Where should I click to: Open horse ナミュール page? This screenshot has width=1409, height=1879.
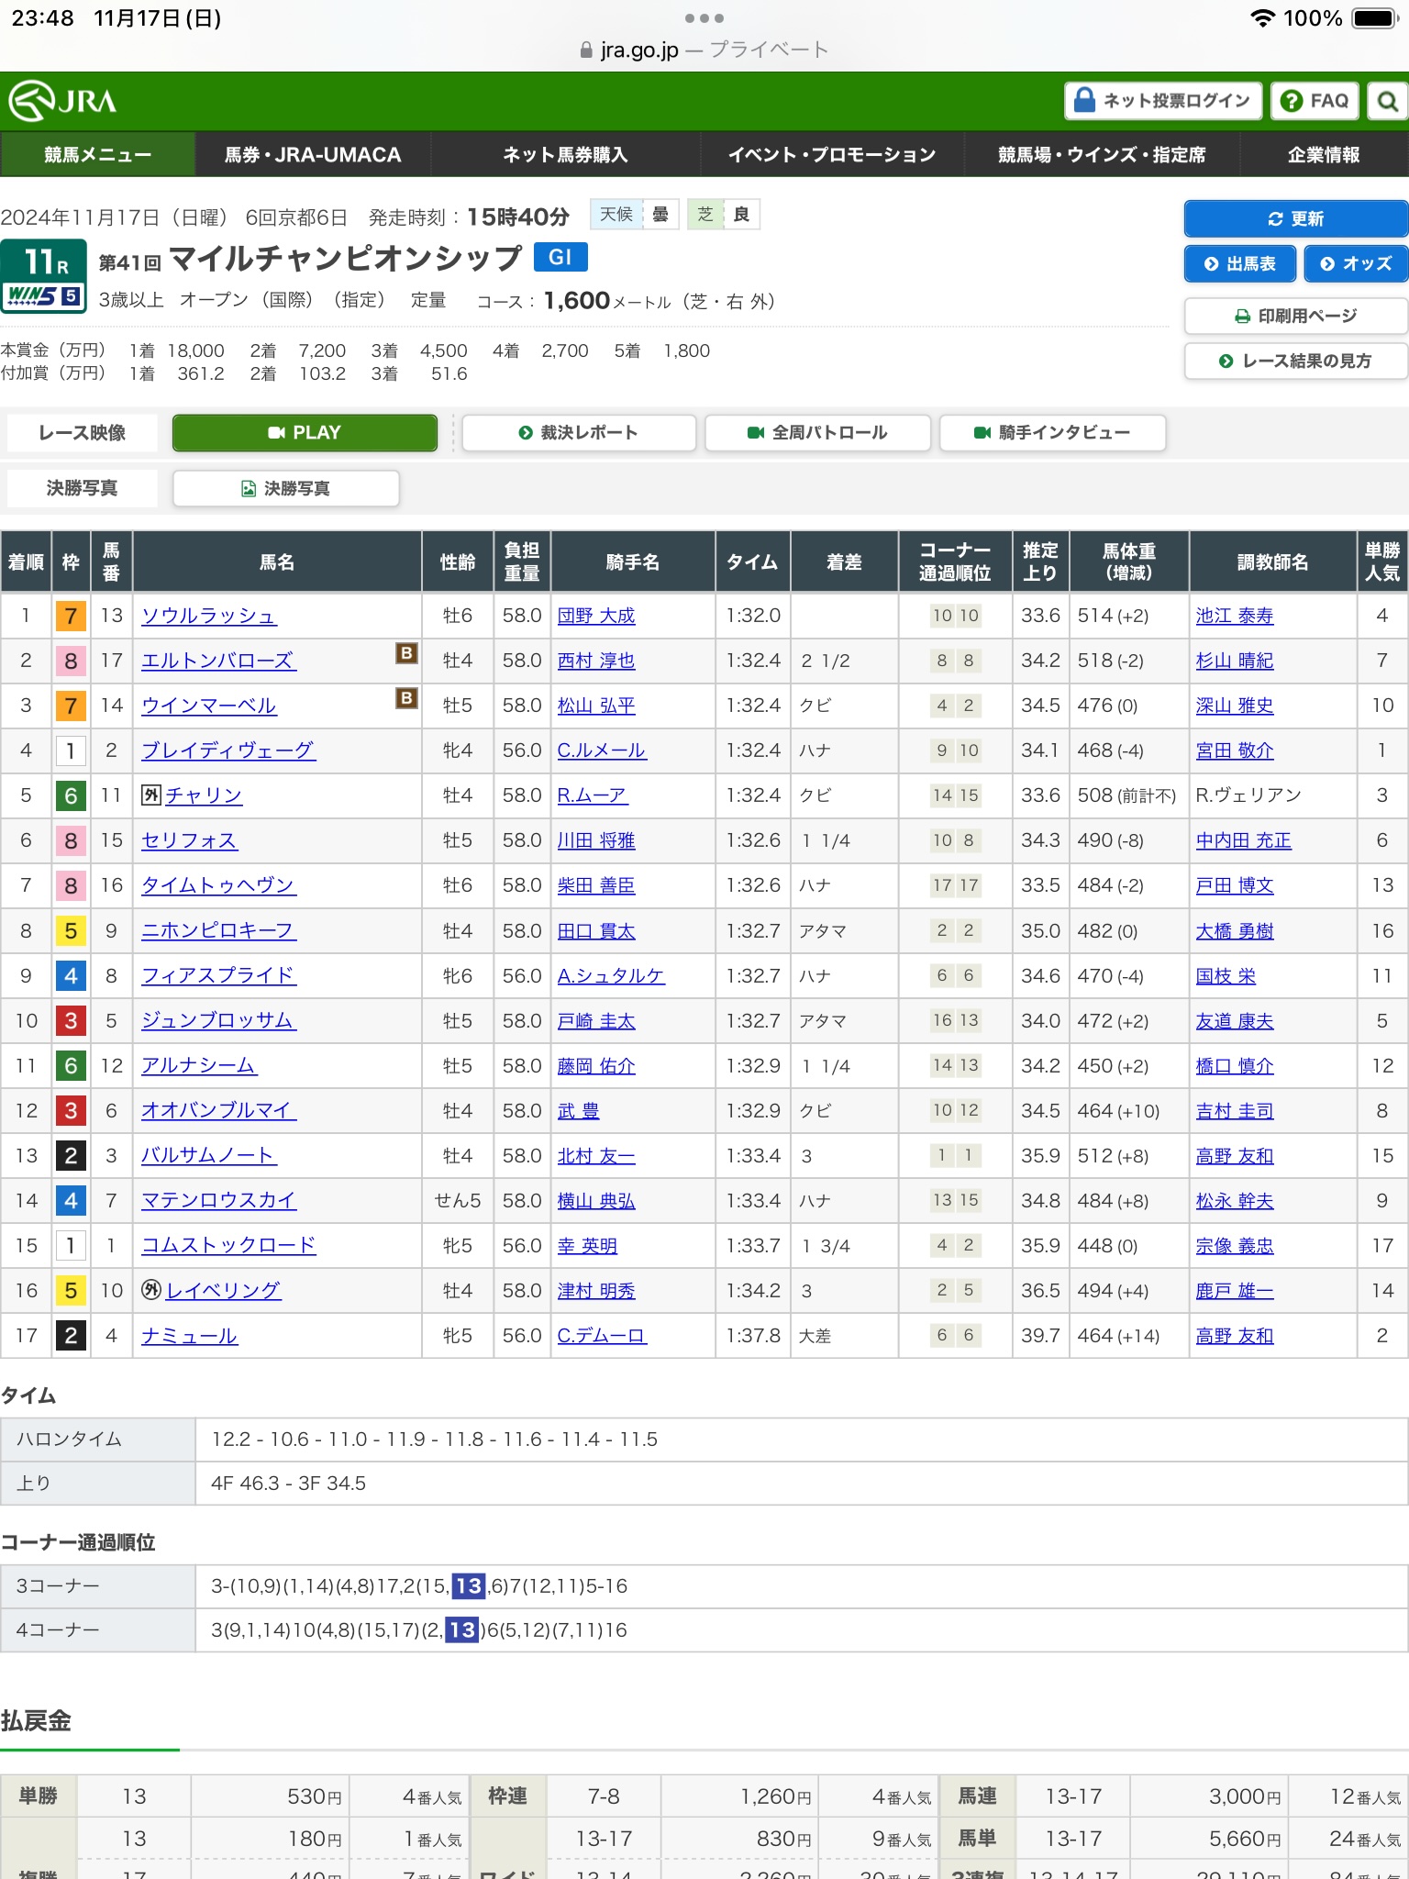[x=190, y=1336]
